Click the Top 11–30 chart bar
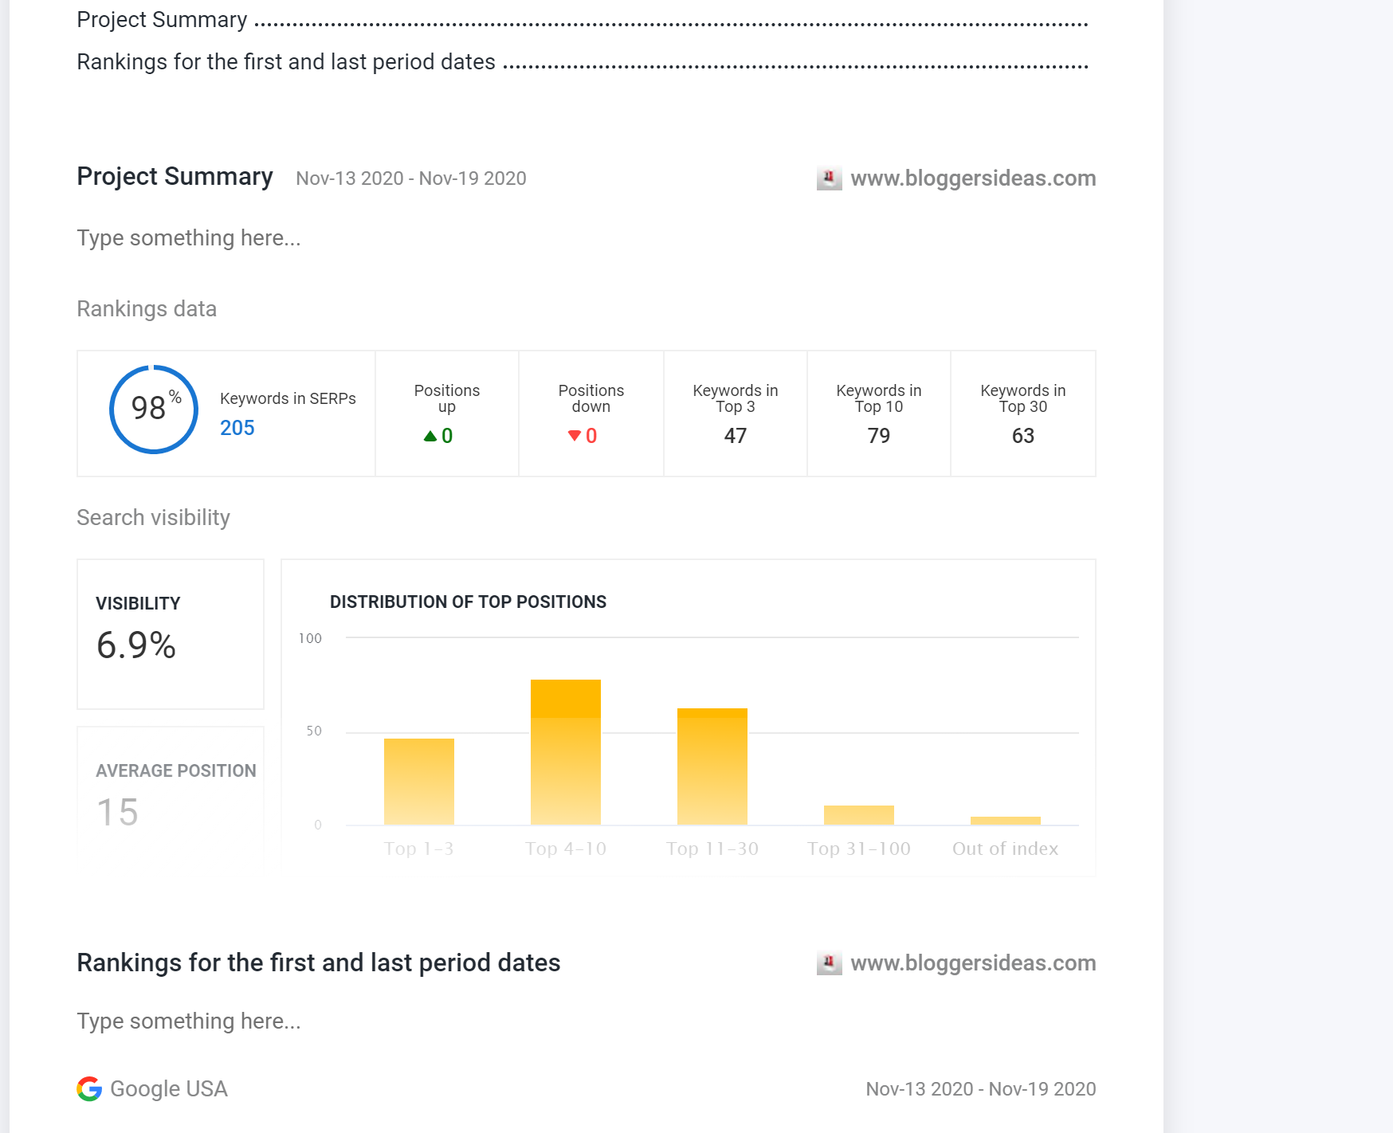Screen dimensions: 1393x1133 point(712,766)
